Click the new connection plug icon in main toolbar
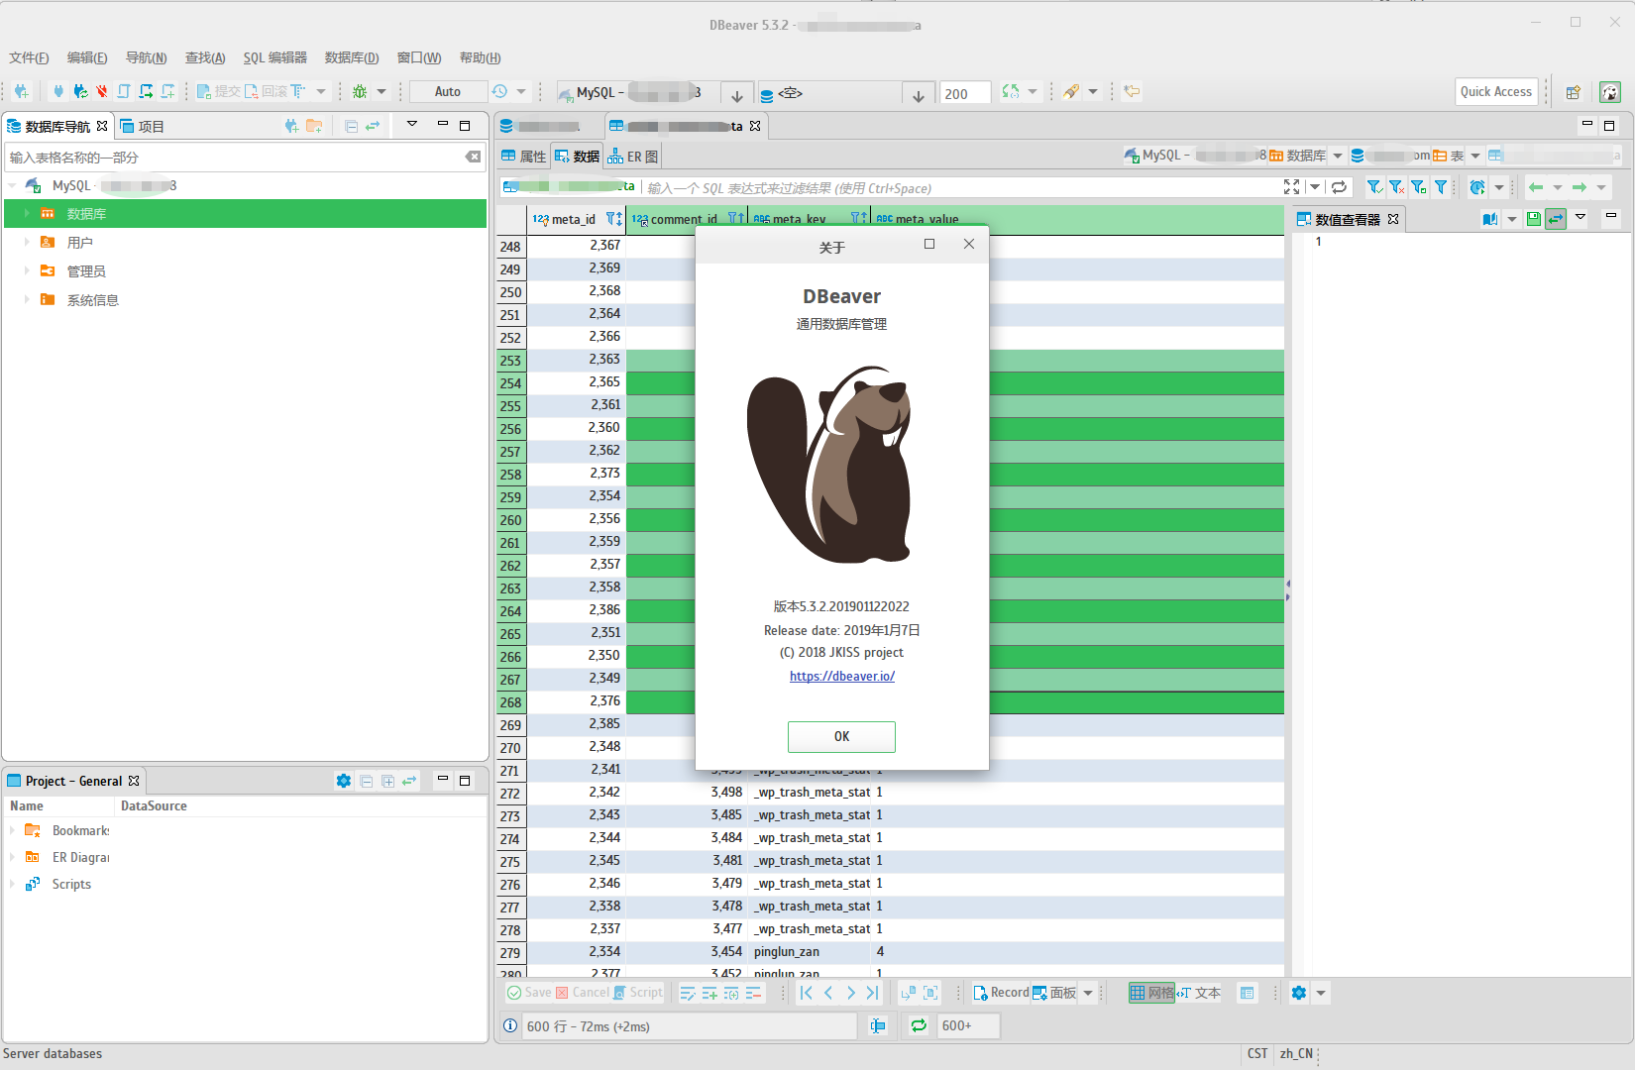Screen dimensions: 1635x1070 (x=21, y=91)
